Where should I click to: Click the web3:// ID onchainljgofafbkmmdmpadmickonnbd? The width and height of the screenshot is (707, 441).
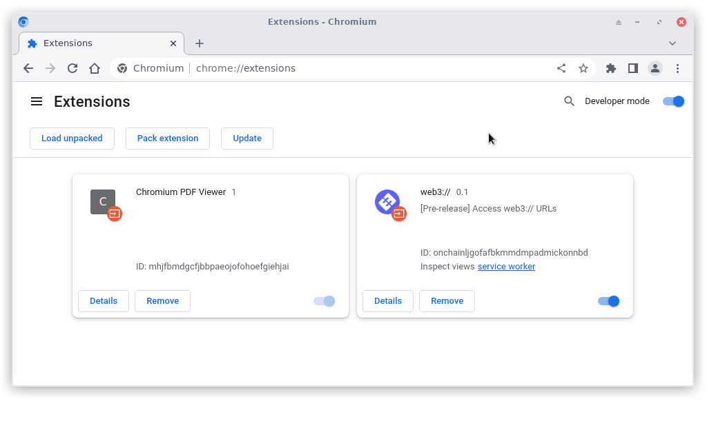click(504, 252)
